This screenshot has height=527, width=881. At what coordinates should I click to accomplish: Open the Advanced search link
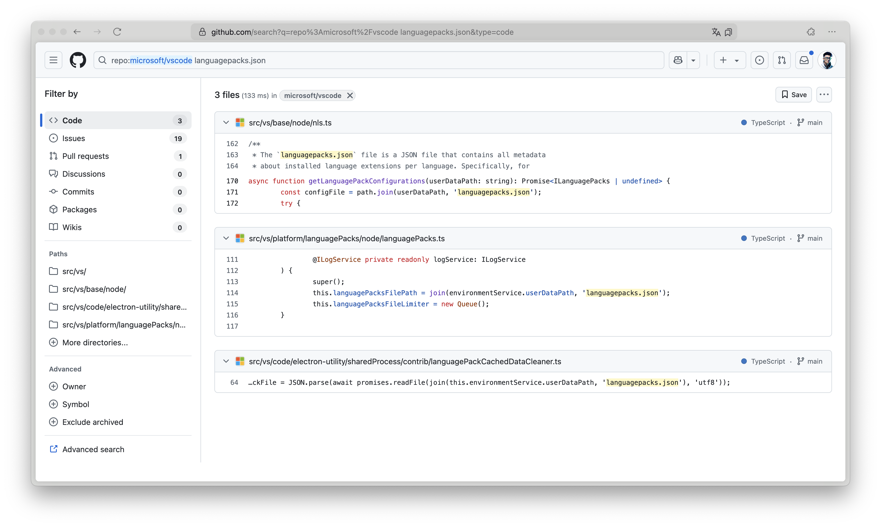coord(93,449)
